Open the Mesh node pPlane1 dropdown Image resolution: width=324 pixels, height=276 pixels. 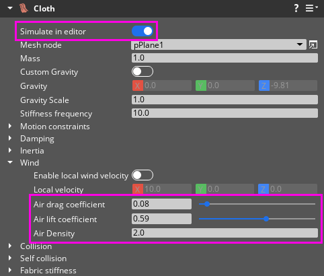(x=218, y=45)
